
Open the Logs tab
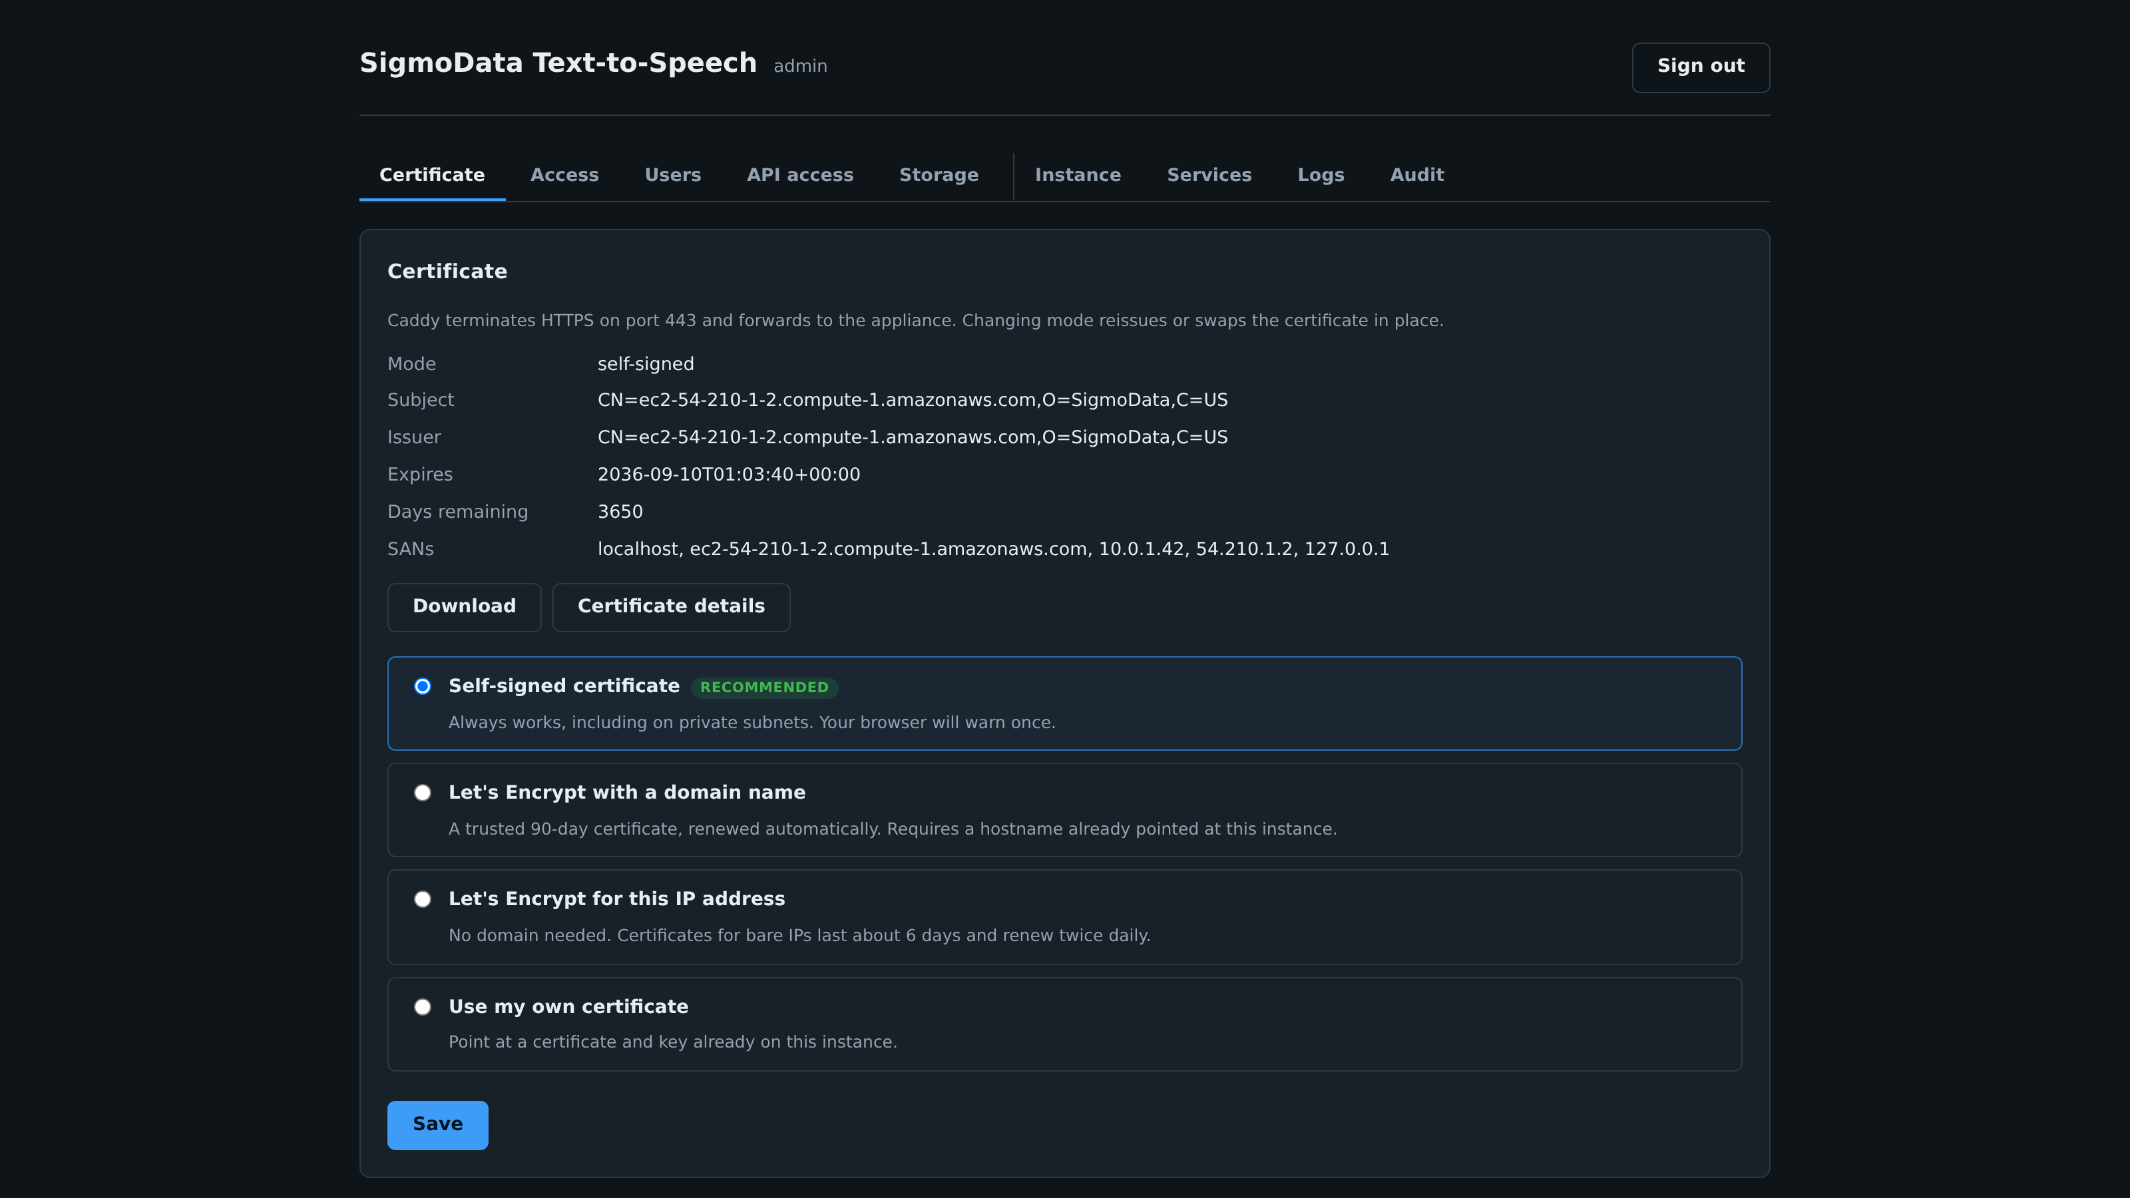pyautogui.click(x=1321, y=175)
